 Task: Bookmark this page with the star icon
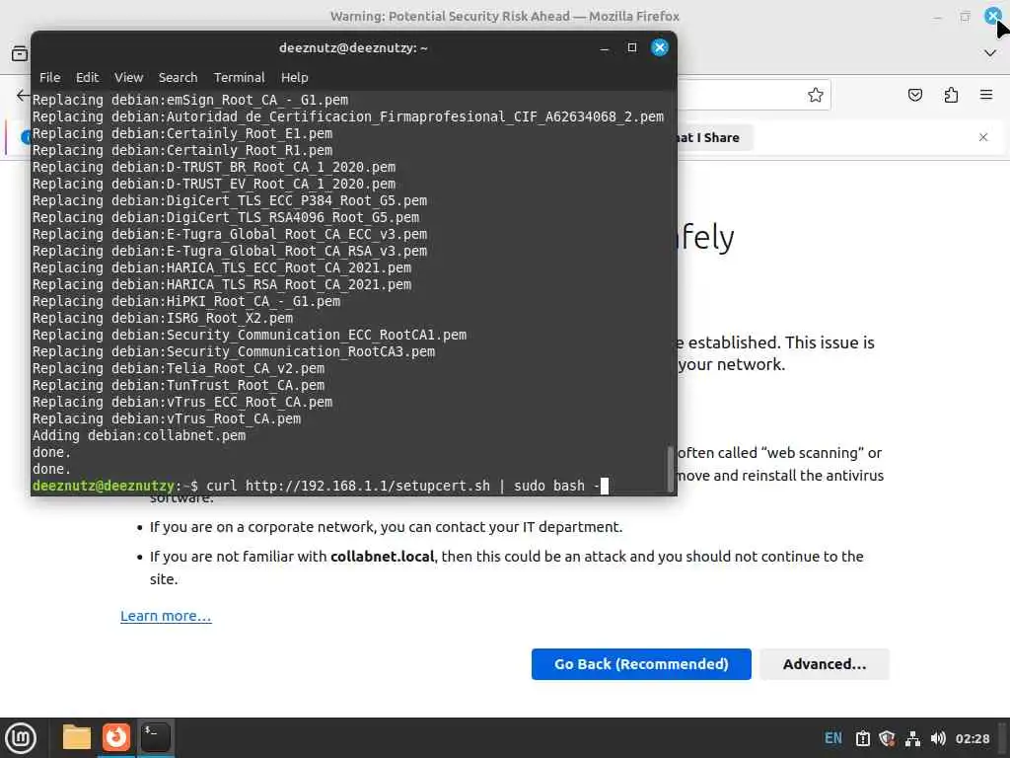(816, 95)
